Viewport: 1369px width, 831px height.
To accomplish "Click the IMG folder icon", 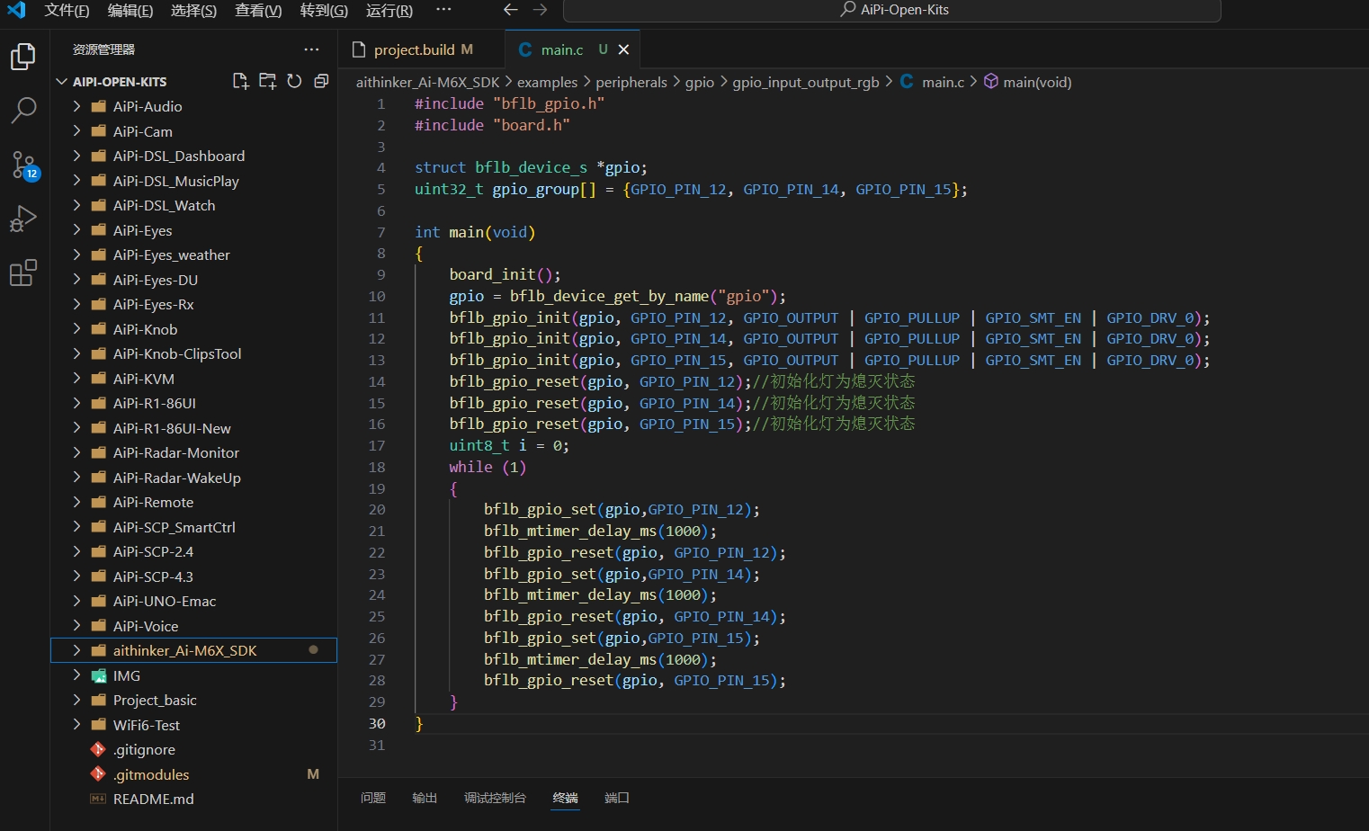I will tap(99, 675).
